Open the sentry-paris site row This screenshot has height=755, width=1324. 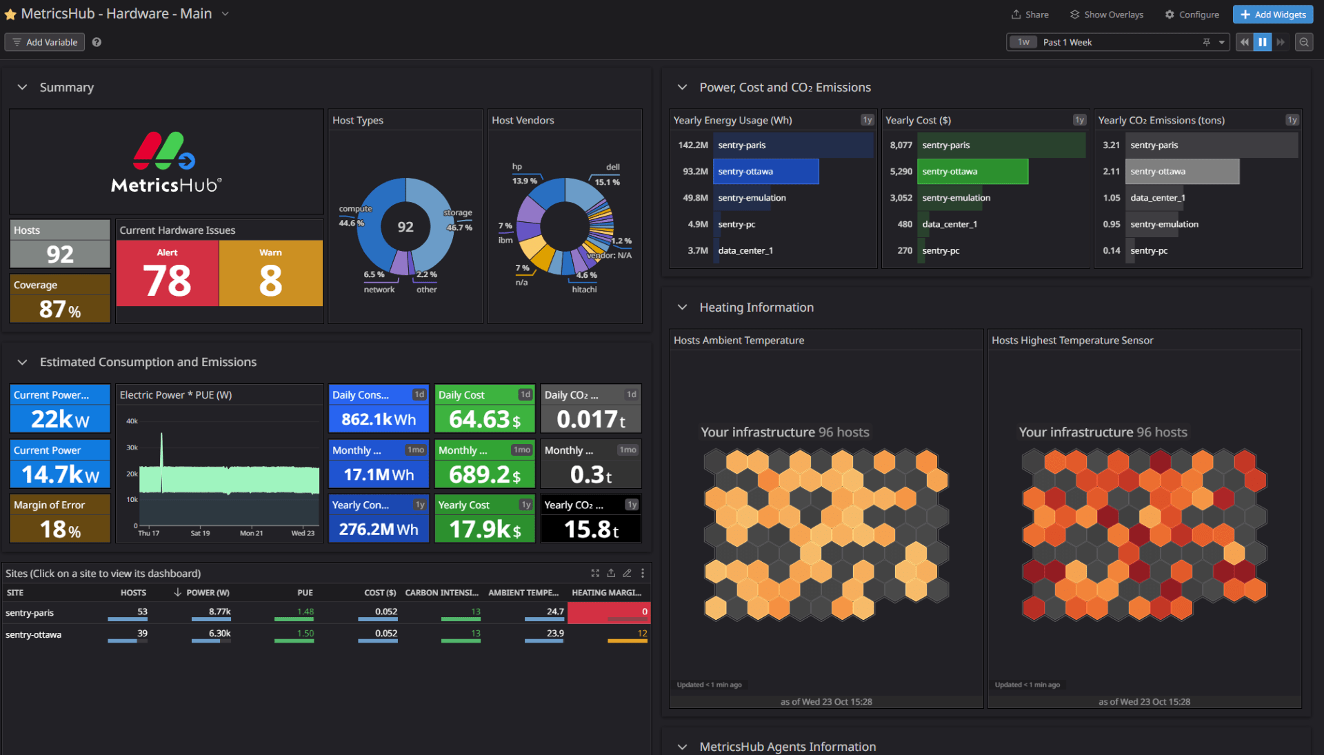click(325, 612)
